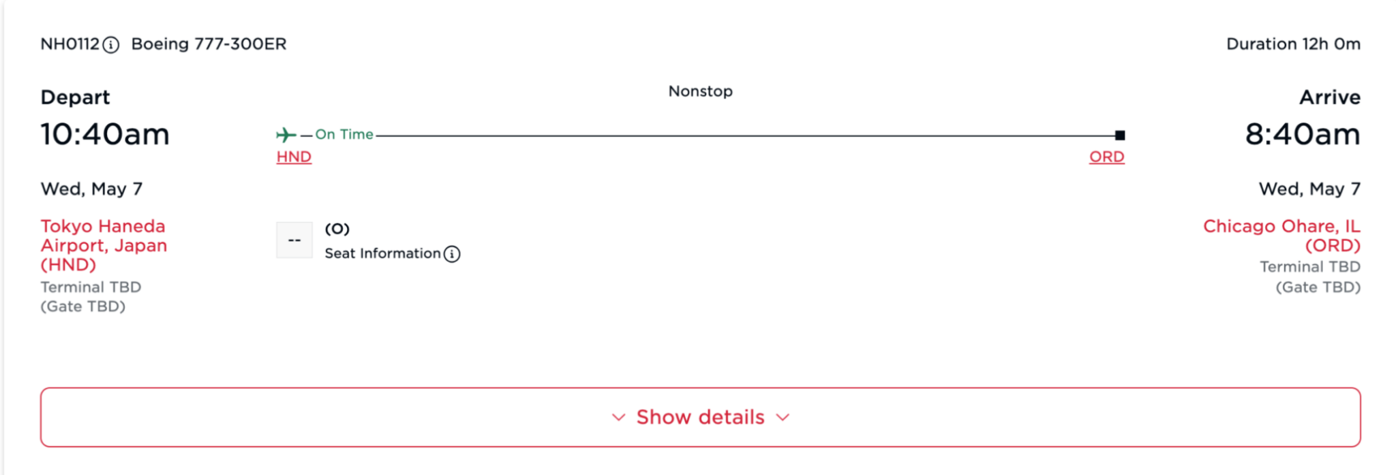Viewport: 1396px width, 475px height.
Task: Select the Boeing 777-300ER aircraft label
Action: (209, 44)
